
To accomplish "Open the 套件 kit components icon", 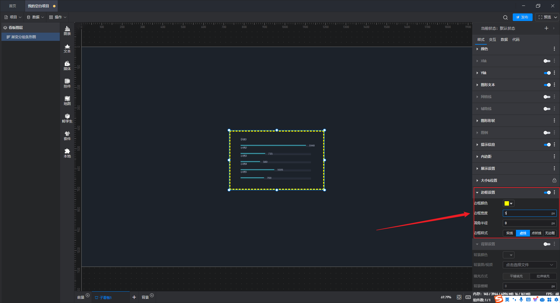I will (67, 136).
